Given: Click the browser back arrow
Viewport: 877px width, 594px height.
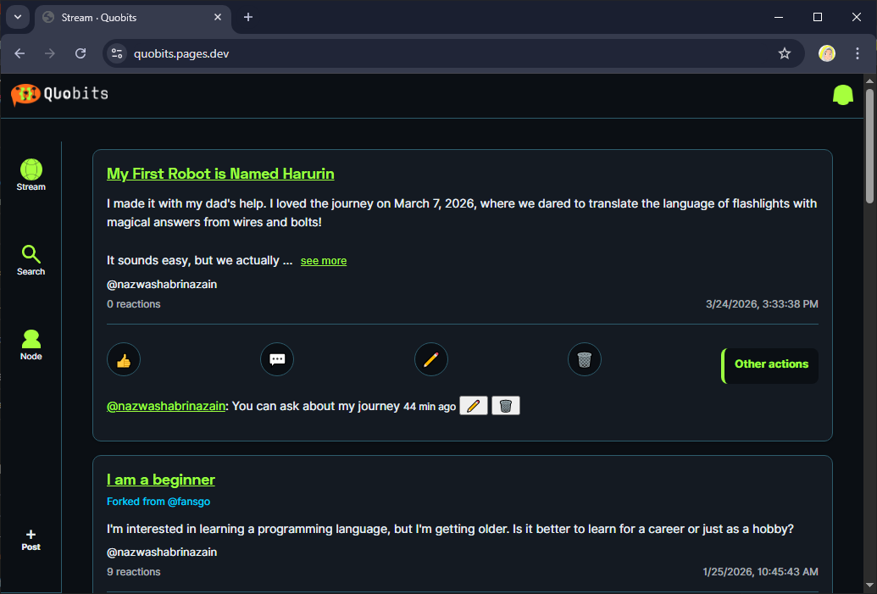Looking at the screenshot, I should coord(19,53).
